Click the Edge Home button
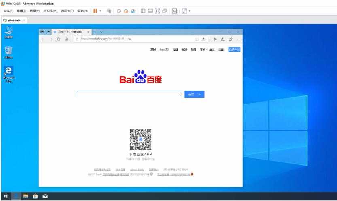This screenshot has height=201, width=337. point(67,39)
